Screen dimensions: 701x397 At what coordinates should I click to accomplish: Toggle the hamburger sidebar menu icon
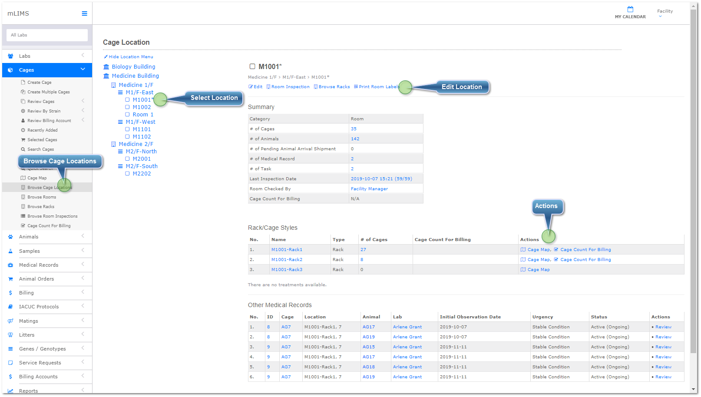(x=84, y=13)
